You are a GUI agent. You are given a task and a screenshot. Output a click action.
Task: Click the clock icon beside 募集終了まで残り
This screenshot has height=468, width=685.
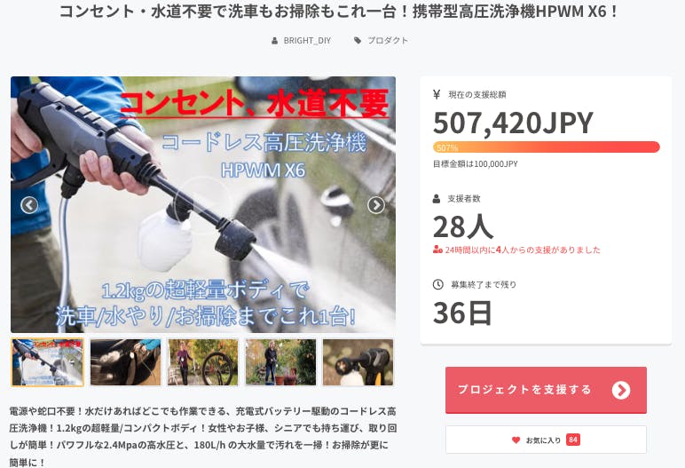pos(437,284)
